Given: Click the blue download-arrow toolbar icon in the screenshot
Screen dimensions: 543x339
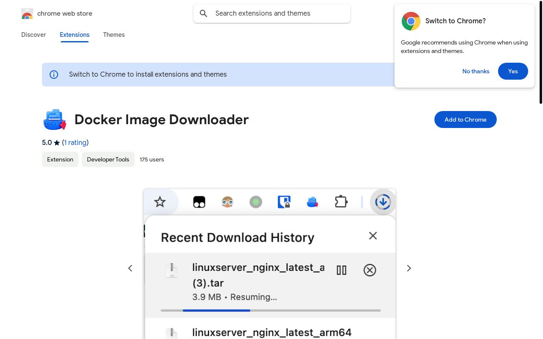Looking at the screenshot, I should (383, 202).
